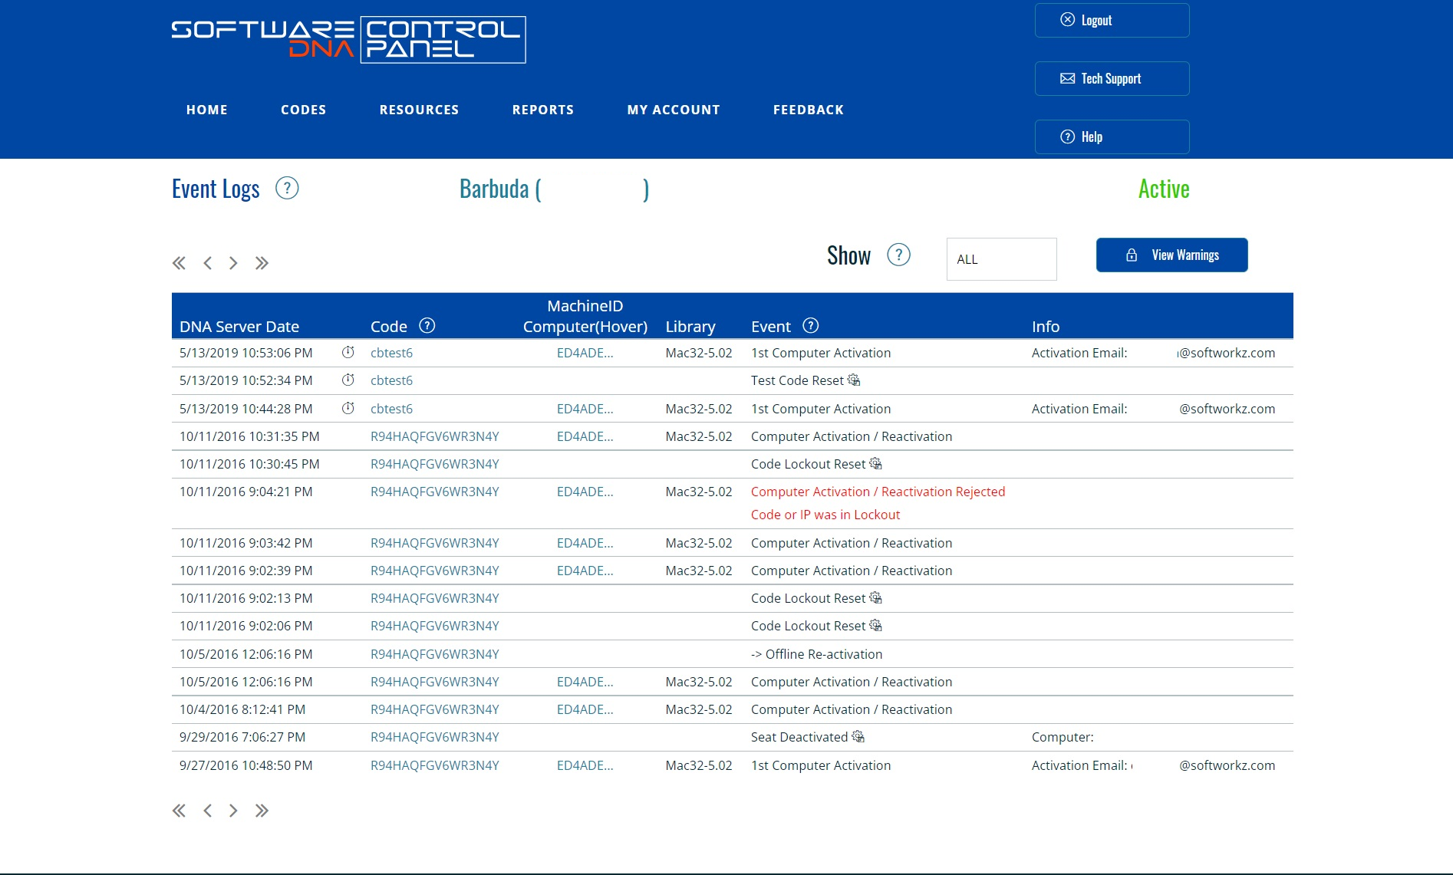Open the FEEDBACK menu

coord(809,110)
